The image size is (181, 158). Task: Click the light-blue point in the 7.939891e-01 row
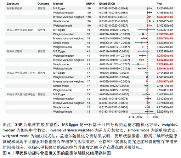pyautogui.click(x=146, y=30)
